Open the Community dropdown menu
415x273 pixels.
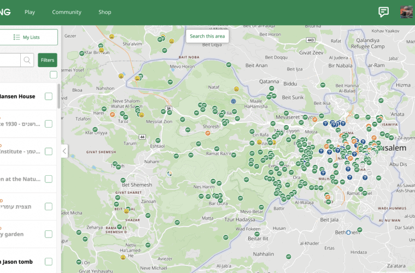pos(67,12)
